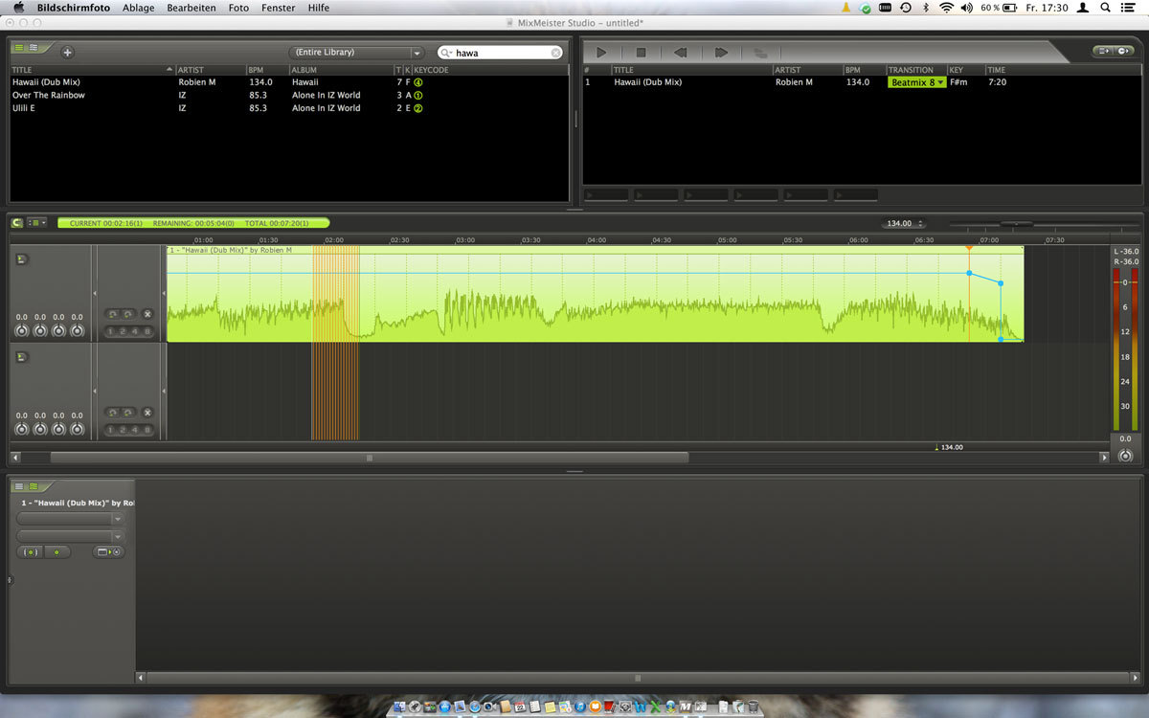Click the first EQ knob on track 2
This screenshot has width=1149, height=718.
click(21, 429)
